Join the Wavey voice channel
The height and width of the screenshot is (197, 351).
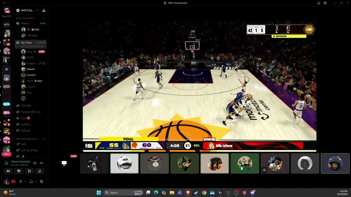(30, 23)
